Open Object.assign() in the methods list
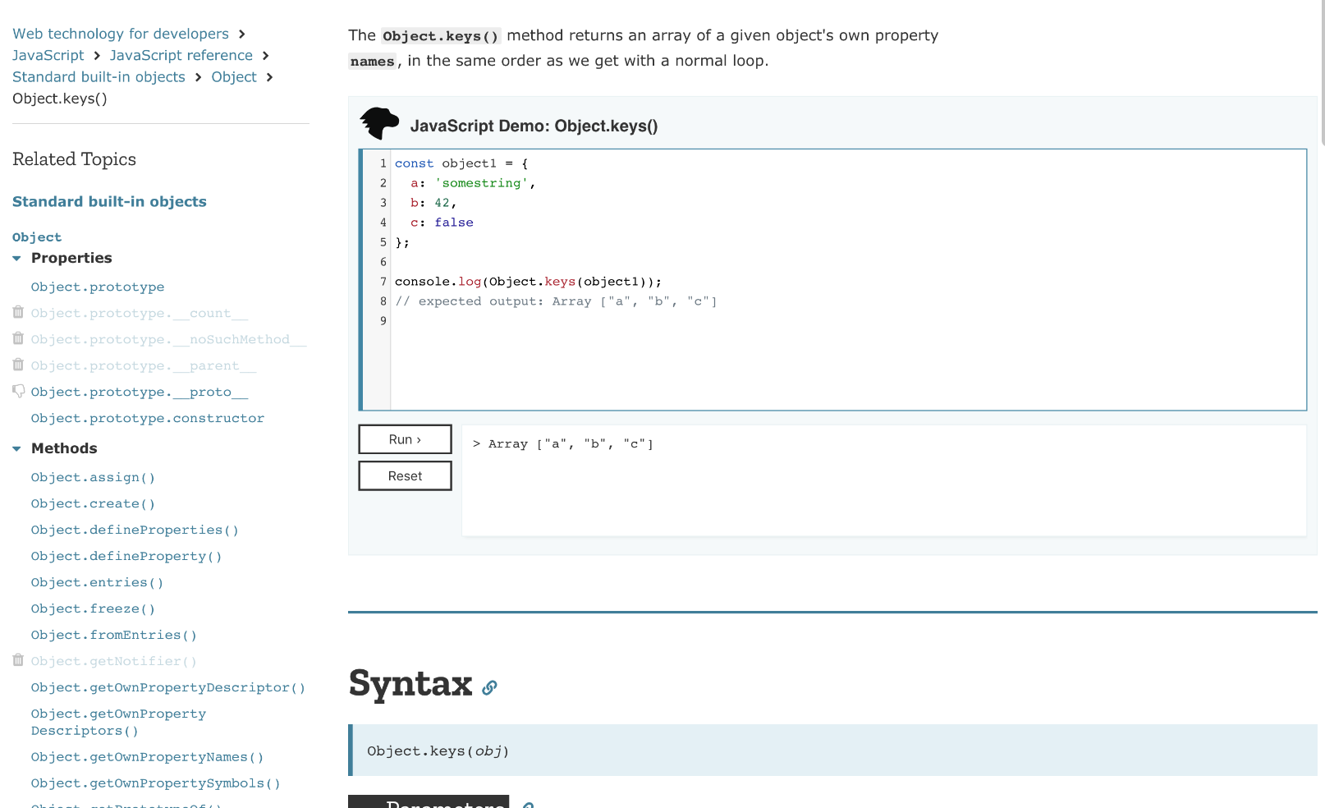1325x808 pixels. (x=93, y=477)
